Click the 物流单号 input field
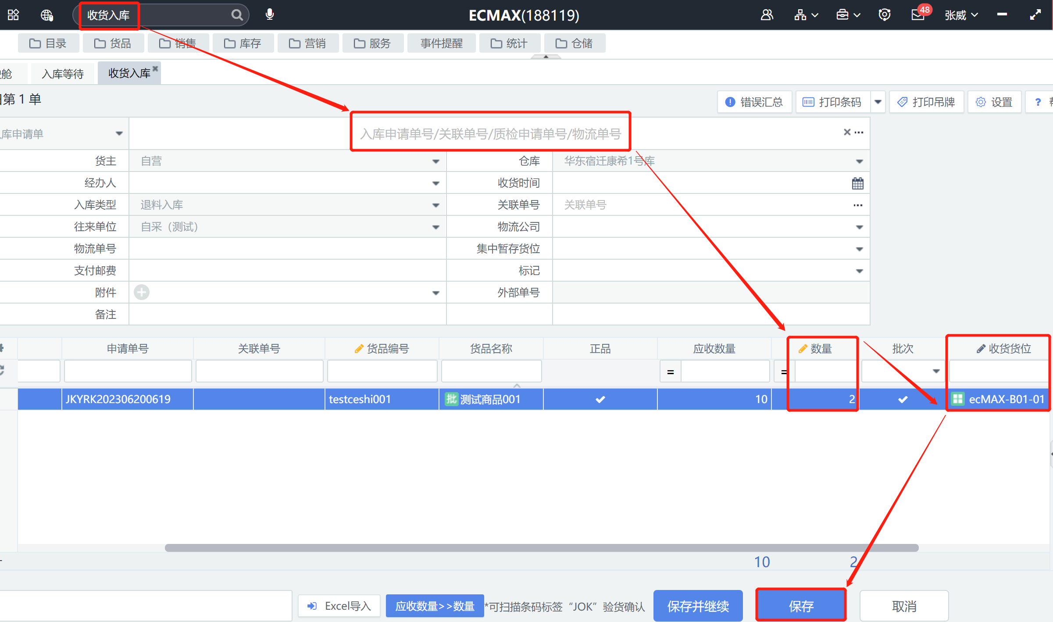 (288, 249)
